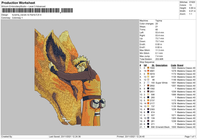The height and width of the screenshot is (139, 197).
Task: Click the design name kurama_naruto no frame
Action: [x=27, y=15]
